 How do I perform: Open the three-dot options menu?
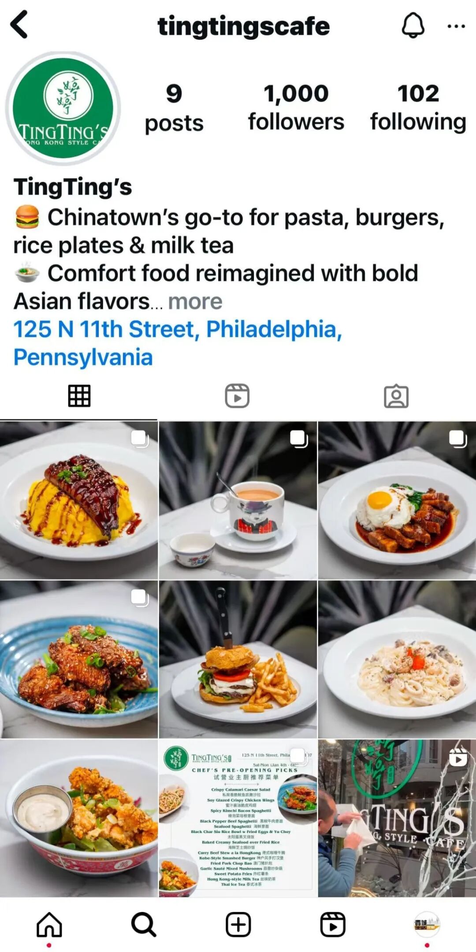(456, 26)
